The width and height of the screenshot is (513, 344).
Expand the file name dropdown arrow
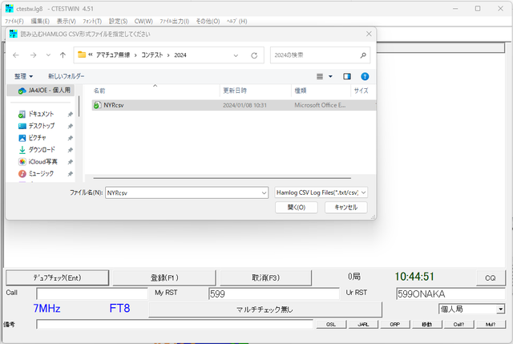click(264, 192)
